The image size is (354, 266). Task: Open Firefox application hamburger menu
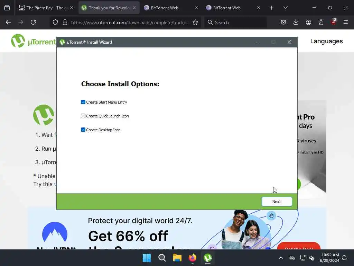pyautogui.click(x=346, y=22)
